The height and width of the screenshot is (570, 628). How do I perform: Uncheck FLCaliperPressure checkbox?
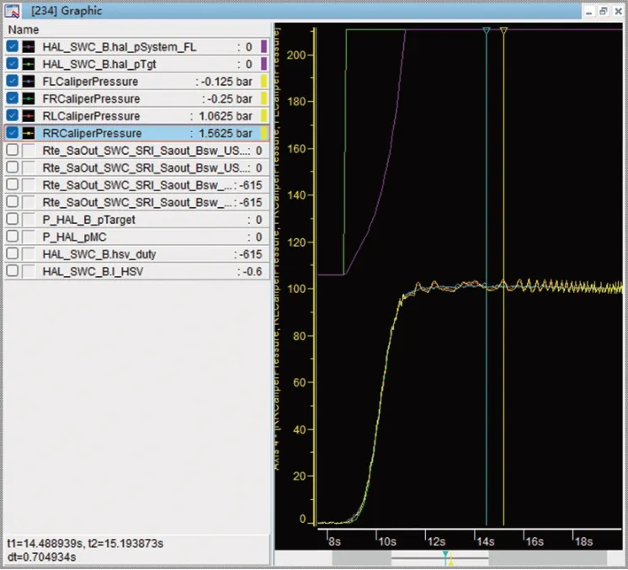point(13,81)
